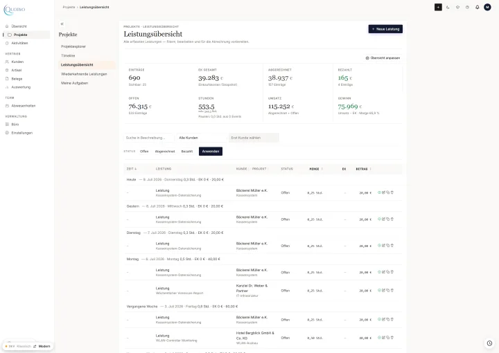Viewport: 499px width, 353px height.
Task: Delete the Dienstag entry using trash icon
Action: click(x=392, y=245)
